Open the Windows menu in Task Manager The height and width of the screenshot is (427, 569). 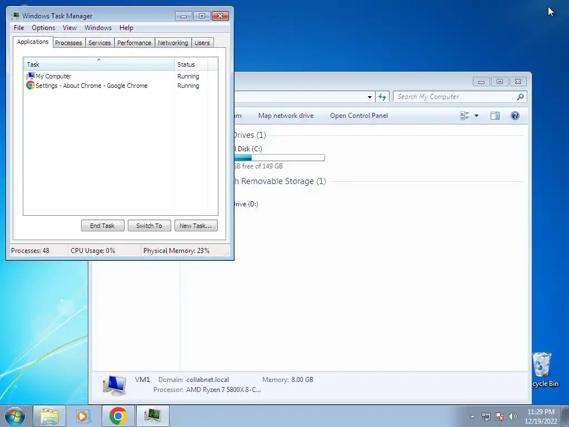click(x=98, y=28)
